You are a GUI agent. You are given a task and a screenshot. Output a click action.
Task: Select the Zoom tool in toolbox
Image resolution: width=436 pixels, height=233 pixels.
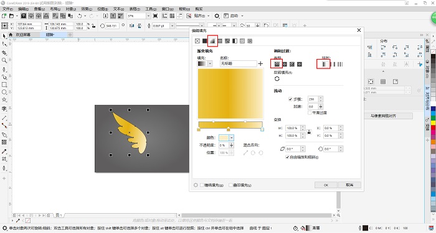point(4,60)
